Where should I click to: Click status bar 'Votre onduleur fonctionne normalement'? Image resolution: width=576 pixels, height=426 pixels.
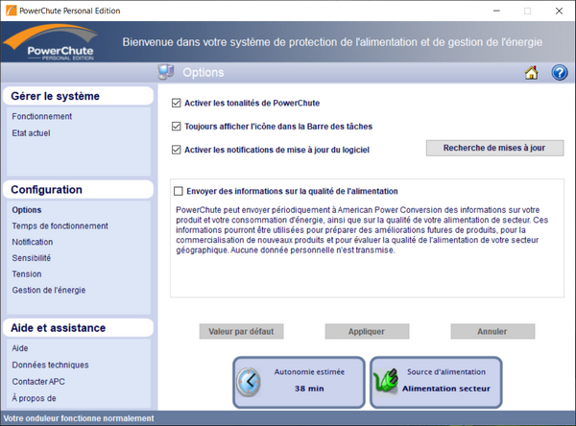click(79, 418)
